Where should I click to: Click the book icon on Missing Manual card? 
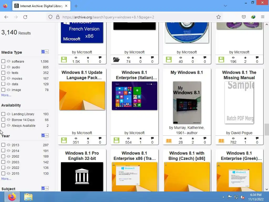[221, 141]
